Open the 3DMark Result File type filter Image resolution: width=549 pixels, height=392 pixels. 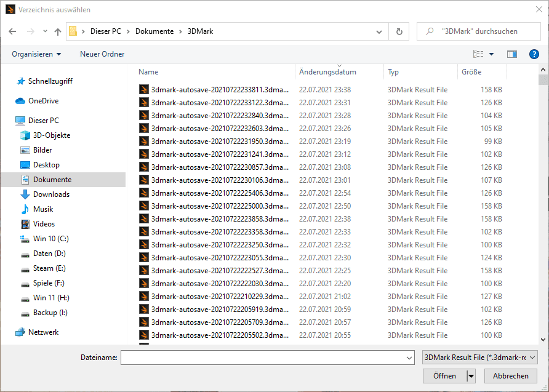(479, 358)
